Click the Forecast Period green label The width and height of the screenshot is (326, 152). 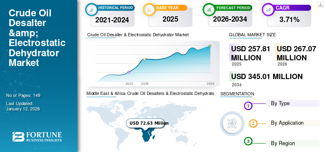coord(233,8)
